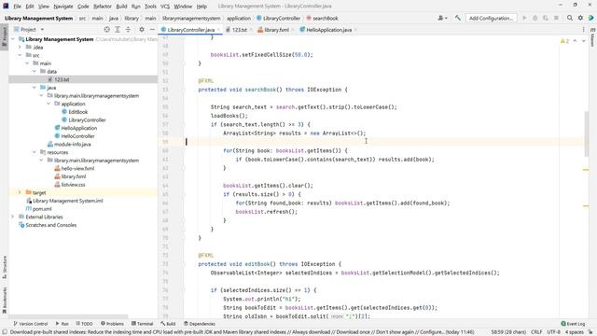Click the CRLF line separator status

click(x=536, y=332)
